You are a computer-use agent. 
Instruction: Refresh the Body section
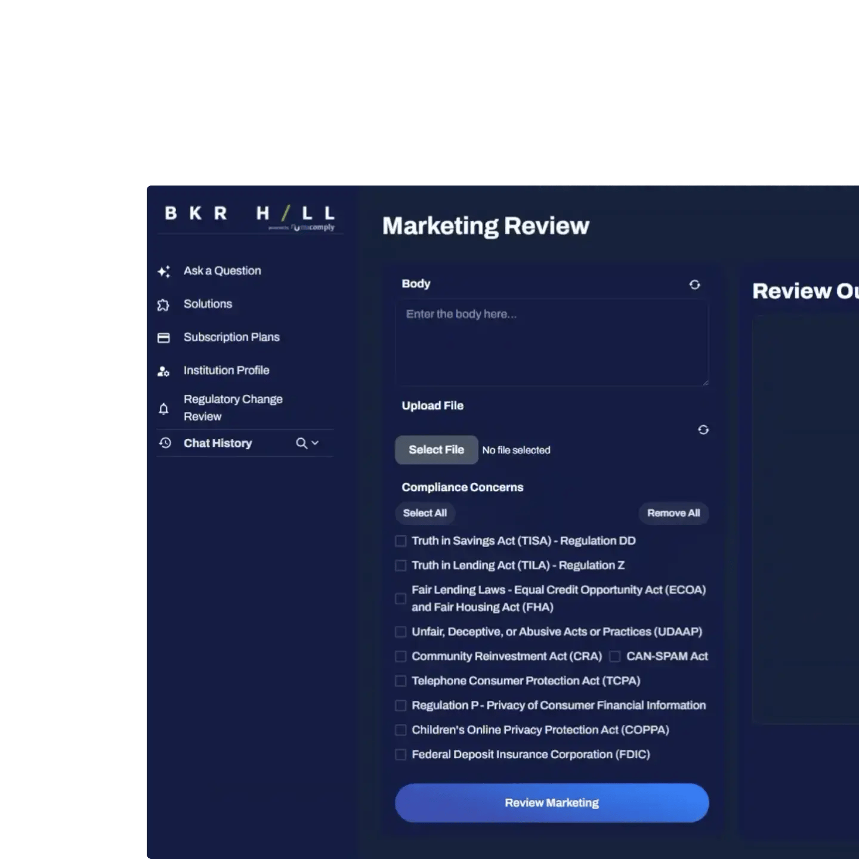click(x=694, y=285)
